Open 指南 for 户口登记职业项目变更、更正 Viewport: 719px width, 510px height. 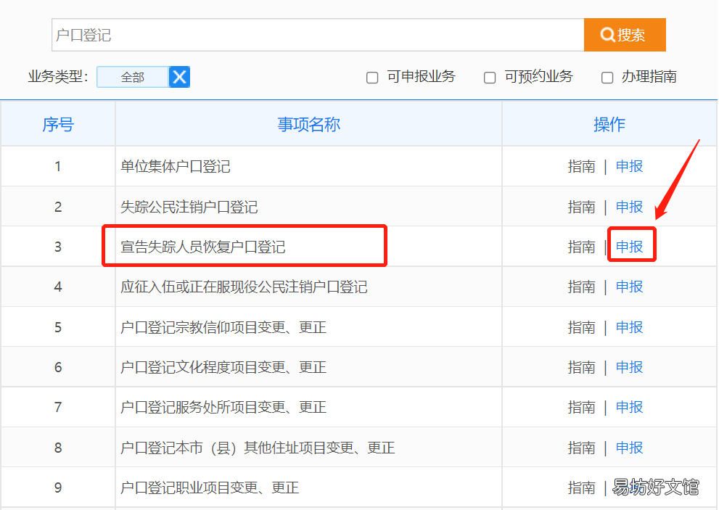click(x=581, y=487)
